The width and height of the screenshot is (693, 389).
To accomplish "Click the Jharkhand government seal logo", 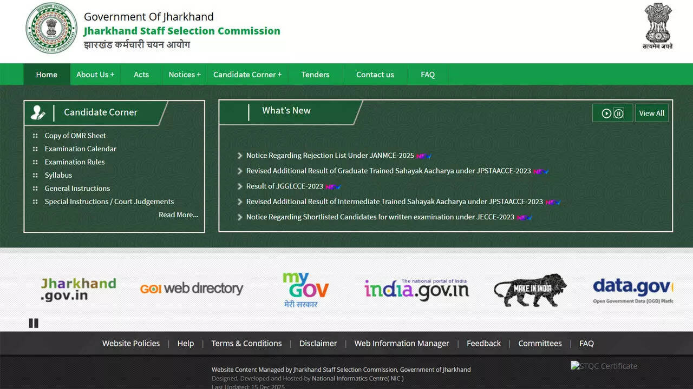I will click(x=51, y=28).
